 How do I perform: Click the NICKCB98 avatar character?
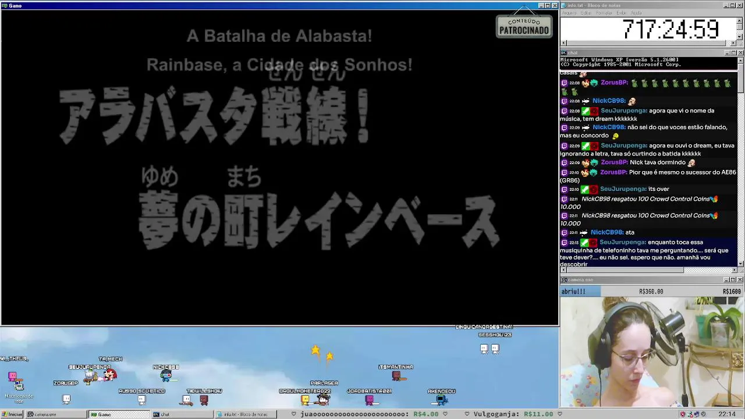pyautogui.click(x=166, y=377)
